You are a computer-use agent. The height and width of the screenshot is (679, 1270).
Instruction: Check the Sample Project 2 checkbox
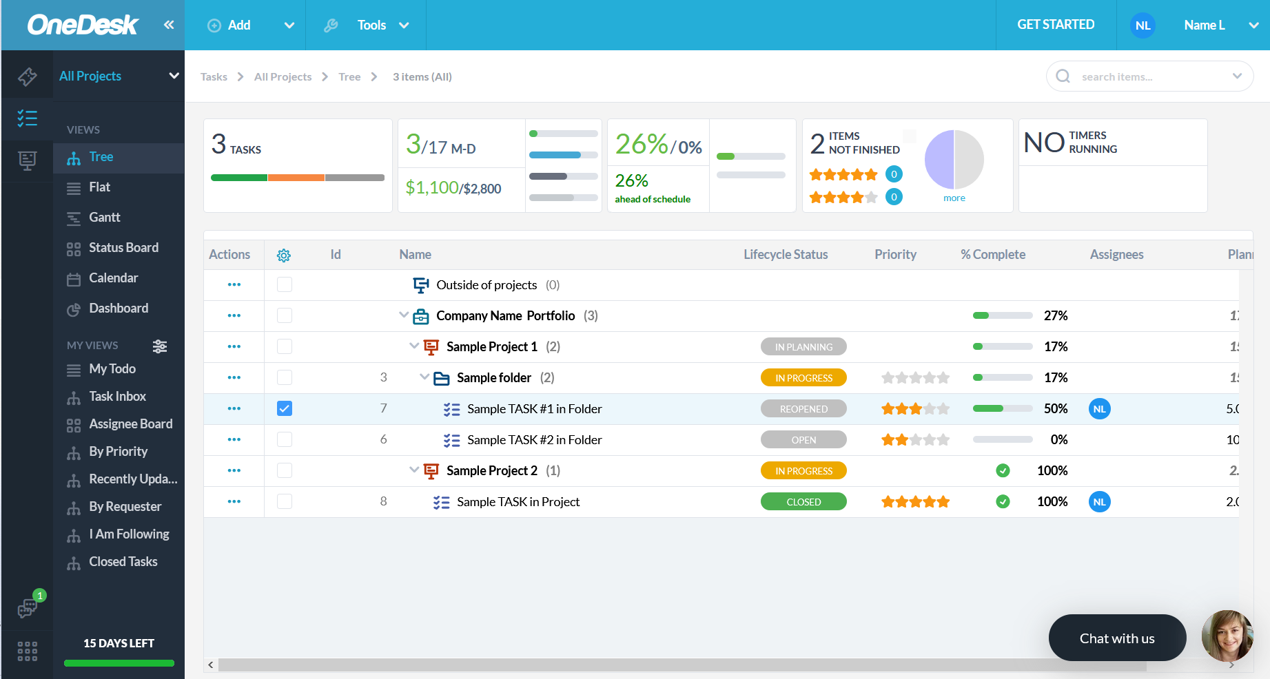click(285, 470)
